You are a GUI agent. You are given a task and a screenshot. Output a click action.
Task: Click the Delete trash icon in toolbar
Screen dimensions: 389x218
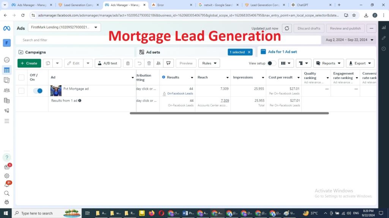(x=149, y=63)
